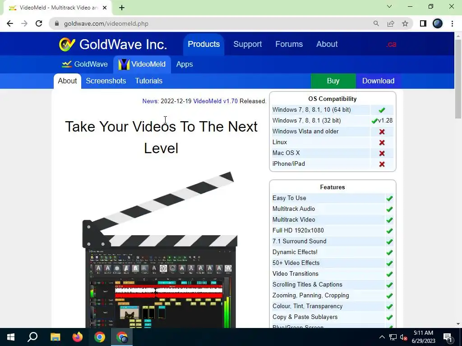Click the 'Full HD 1920x1080' feature text
The image size is (462, 346).
[298, 230]
